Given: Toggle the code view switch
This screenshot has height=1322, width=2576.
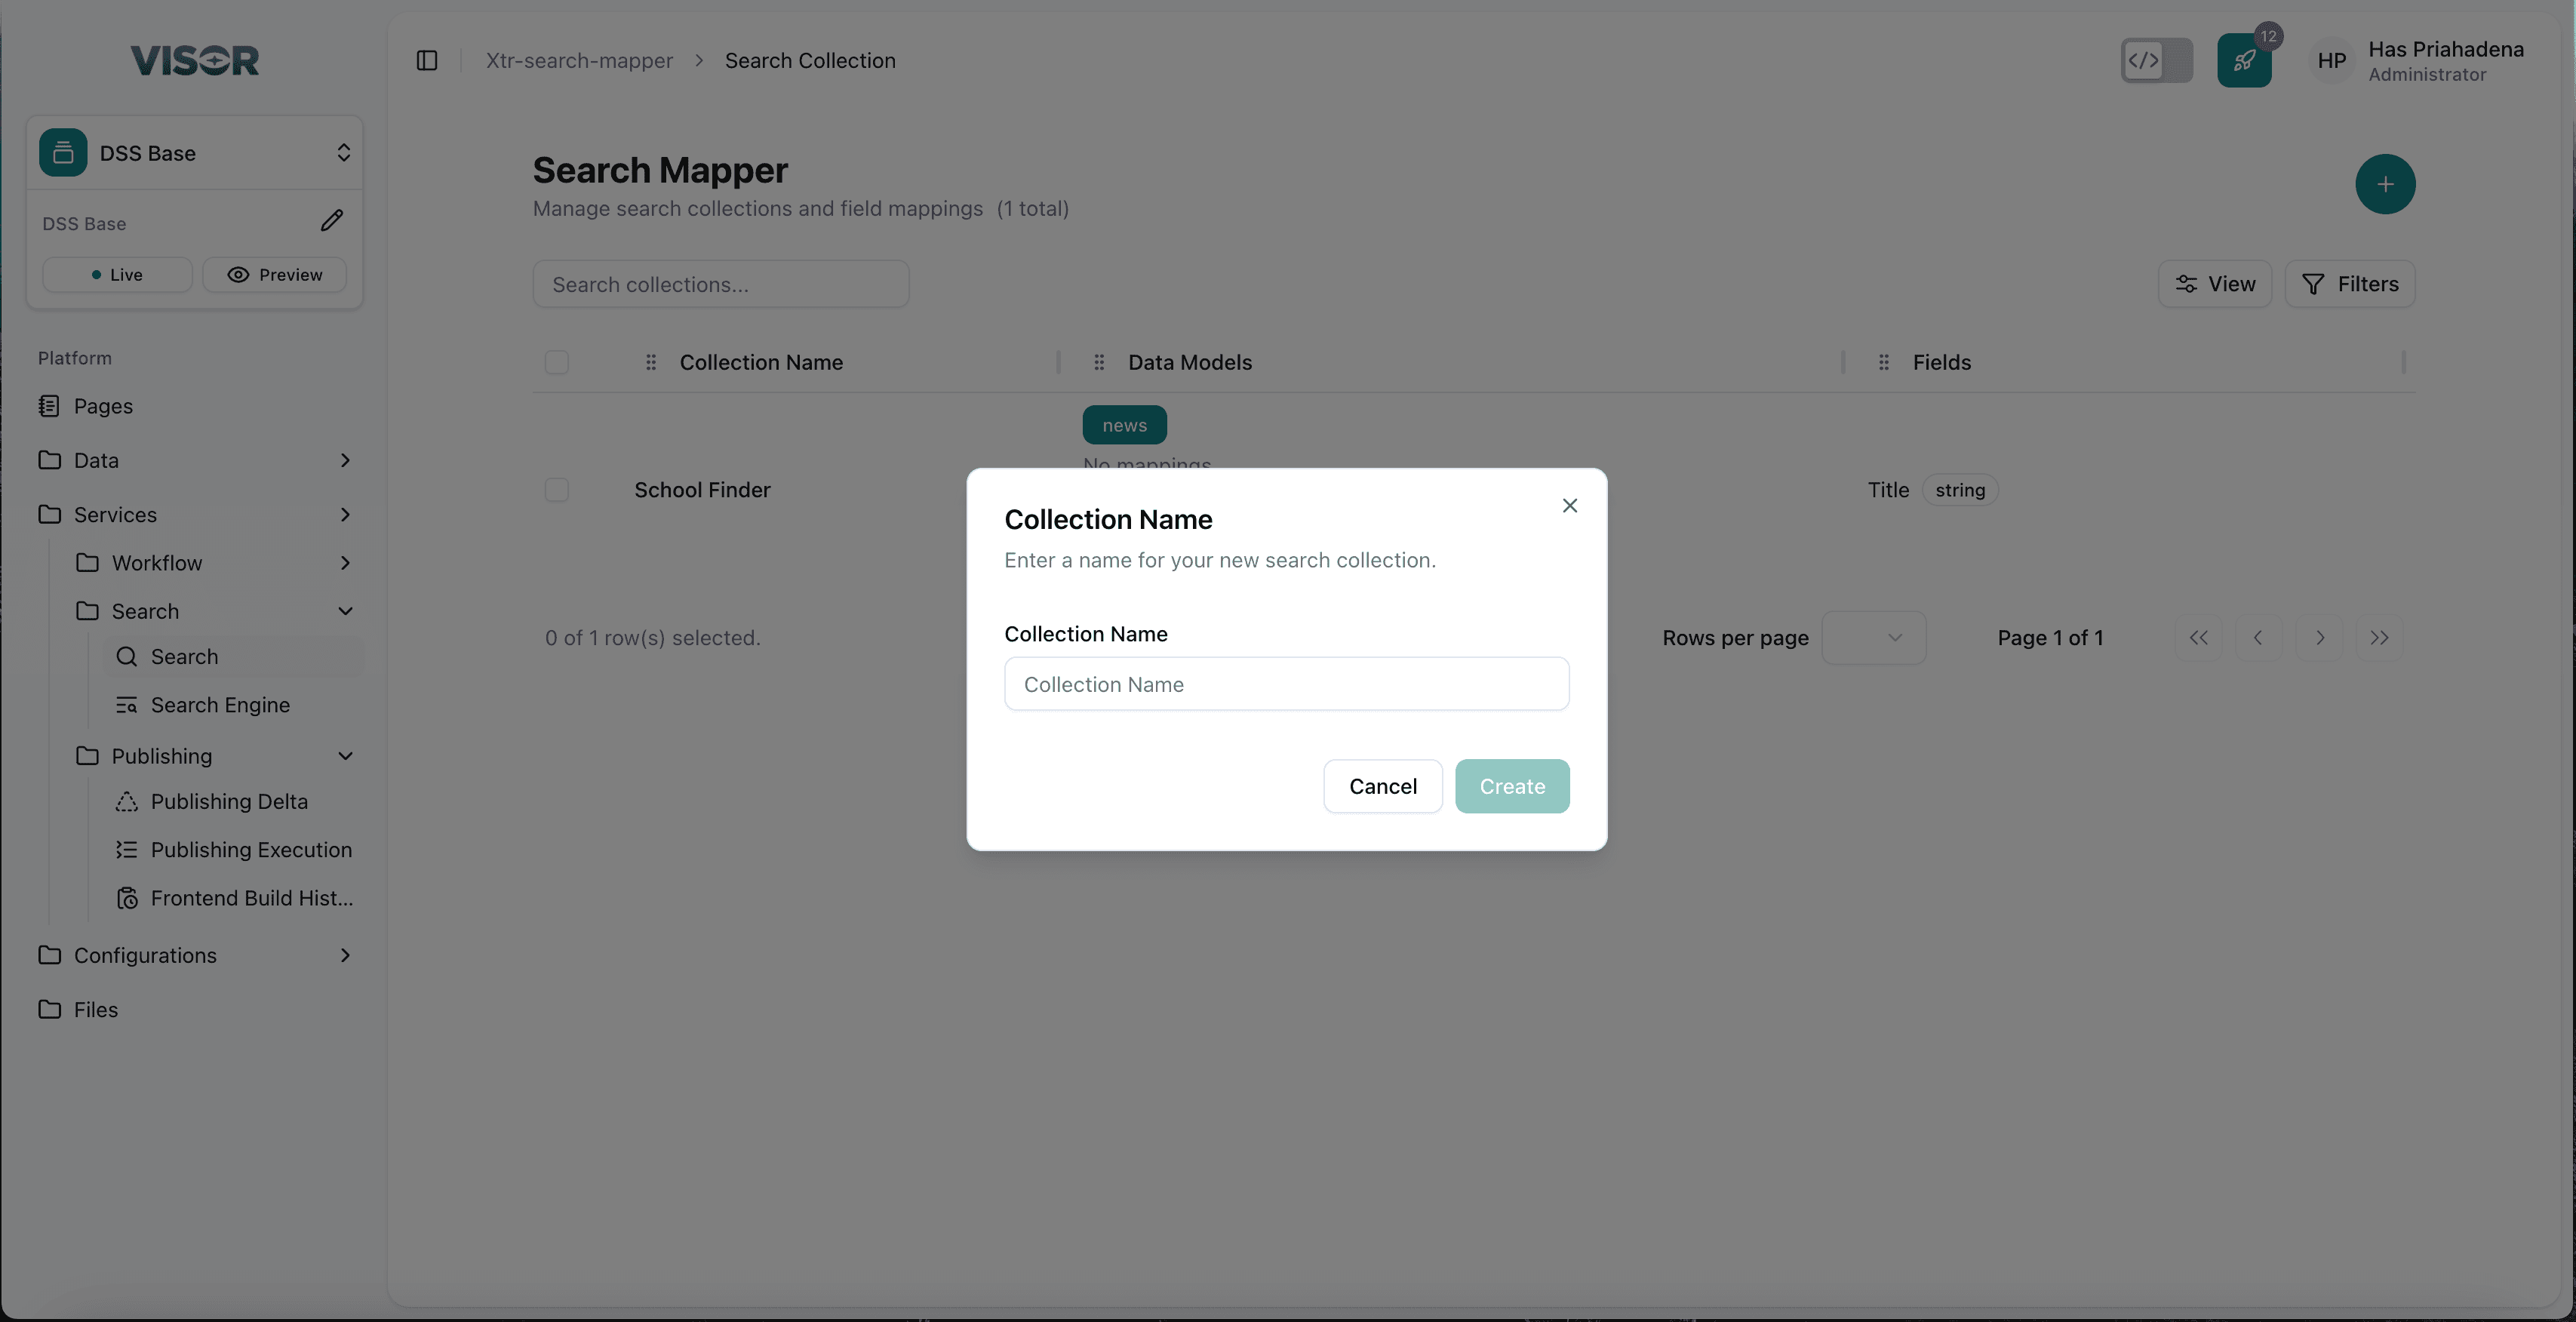Looking at the screenshot, I should point(2156,60).
